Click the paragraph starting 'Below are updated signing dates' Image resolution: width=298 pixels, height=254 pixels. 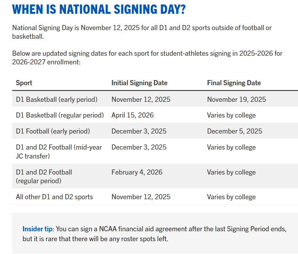point(147,58)
